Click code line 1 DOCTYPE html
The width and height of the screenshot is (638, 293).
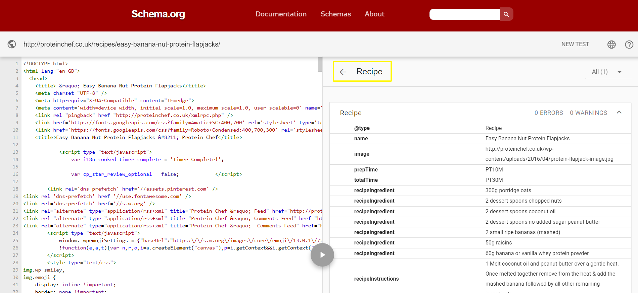[x=45, y=64]
